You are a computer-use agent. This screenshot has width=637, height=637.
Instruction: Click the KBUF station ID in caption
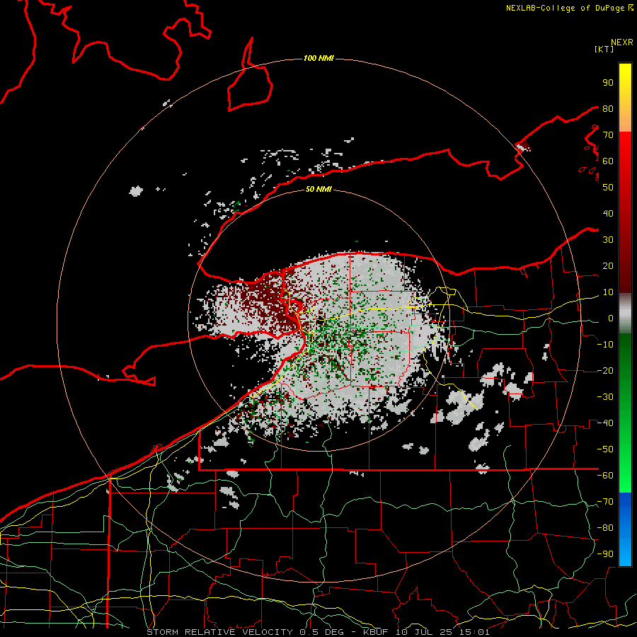[x=375, y=632]
